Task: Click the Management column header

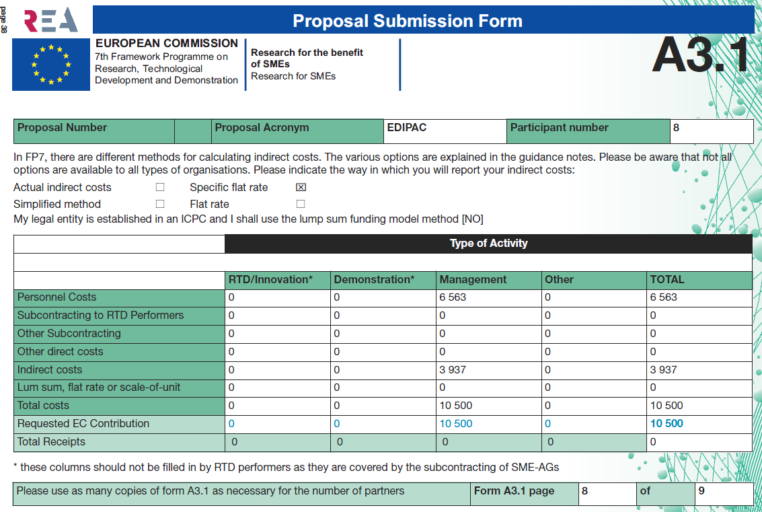Action: point(488,280)
